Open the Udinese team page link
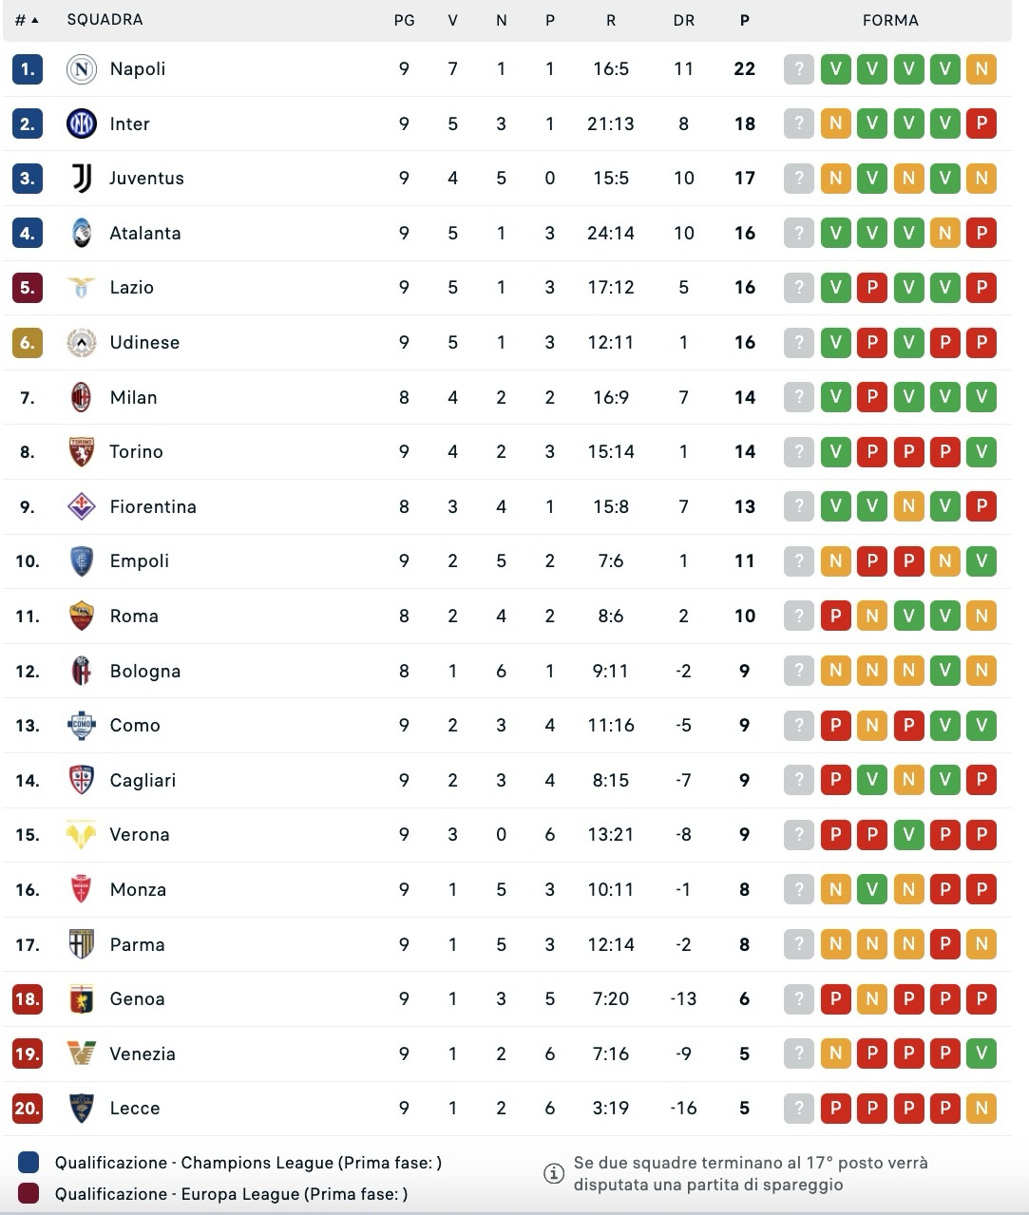 click(144, 343)
